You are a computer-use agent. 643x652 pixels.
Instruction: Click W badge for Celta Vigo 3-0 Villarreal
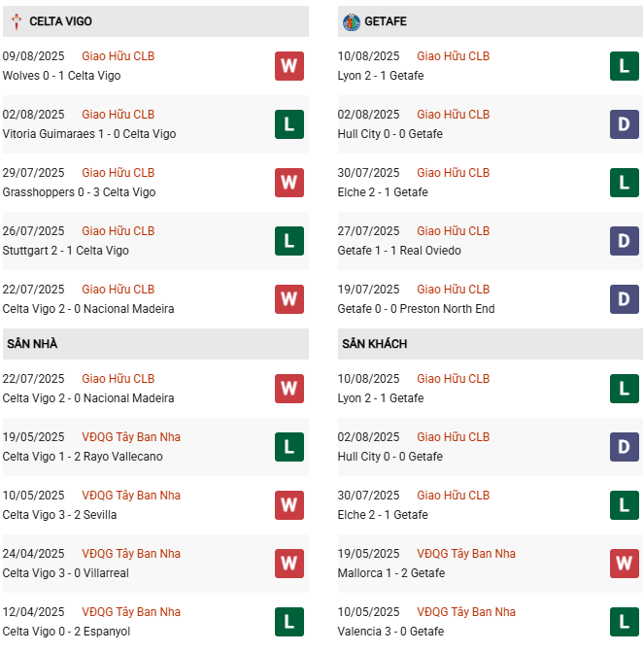tap(288, 564)
